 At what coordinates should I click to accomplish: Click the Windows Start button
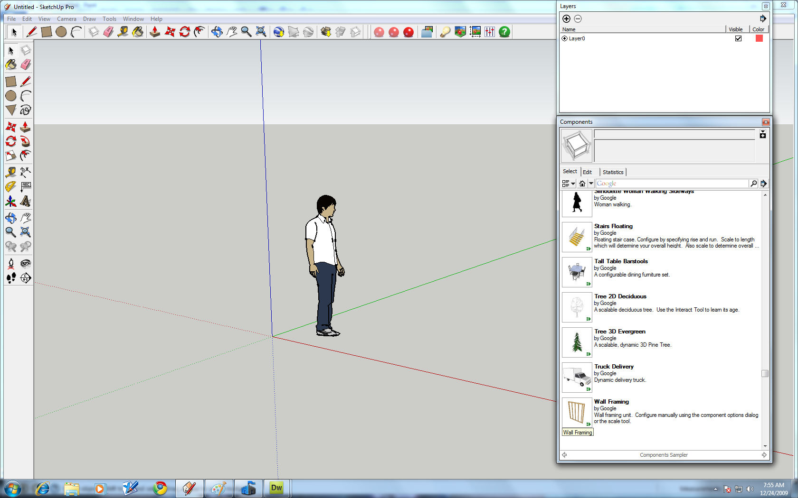click(x=13, y=488)
